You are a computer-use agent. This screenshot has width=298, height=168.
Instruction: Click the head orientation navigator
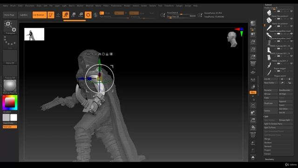point(232,39)
